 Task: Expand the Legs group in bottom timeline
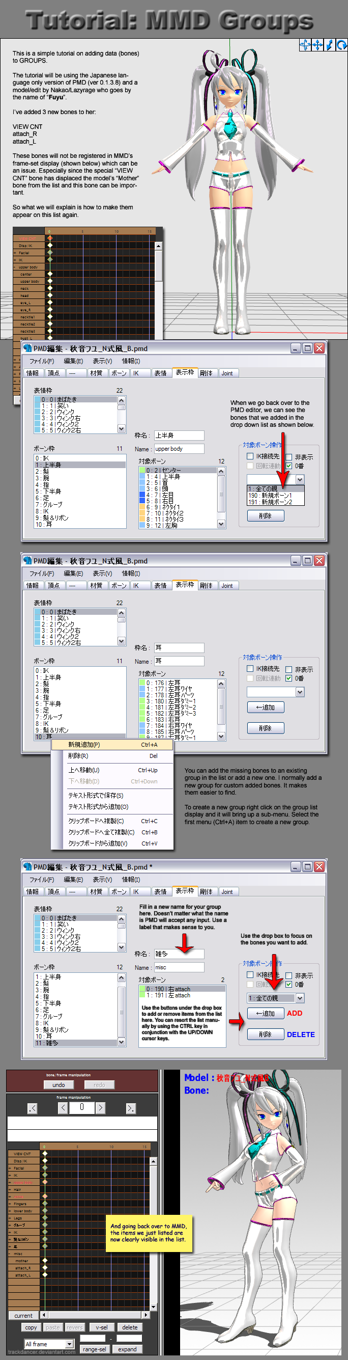[x=10, y=1218]
